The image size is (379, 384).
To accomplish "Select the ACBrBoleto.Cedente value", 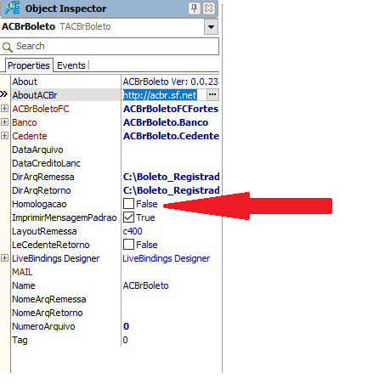I will pos(171,136).
